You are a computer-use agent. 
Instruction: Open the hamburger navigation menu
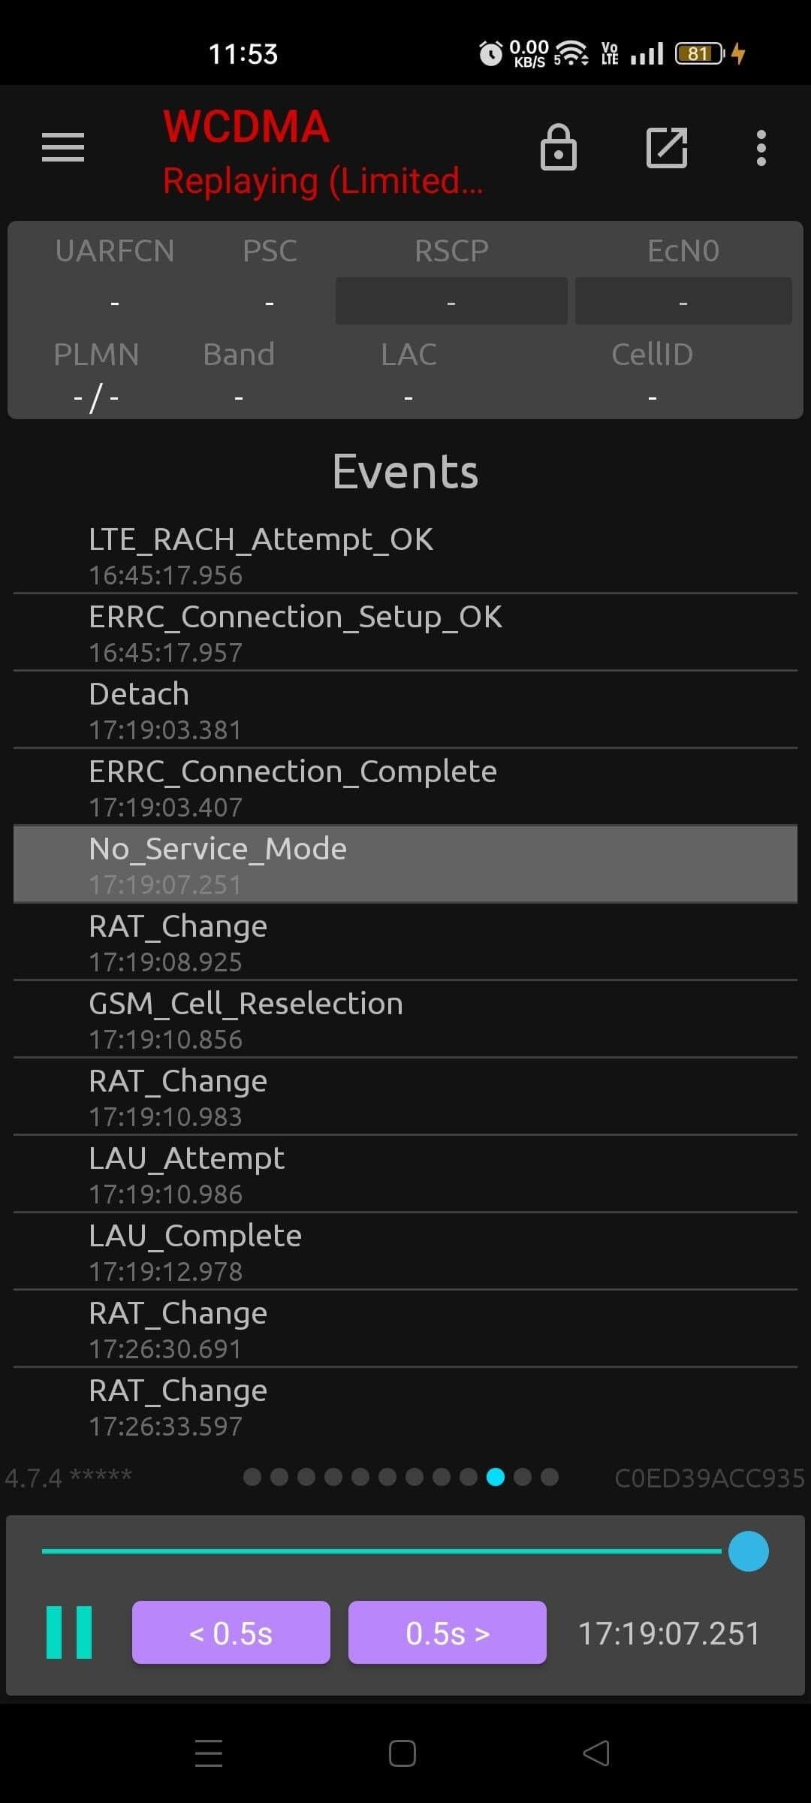pos(63,147)
